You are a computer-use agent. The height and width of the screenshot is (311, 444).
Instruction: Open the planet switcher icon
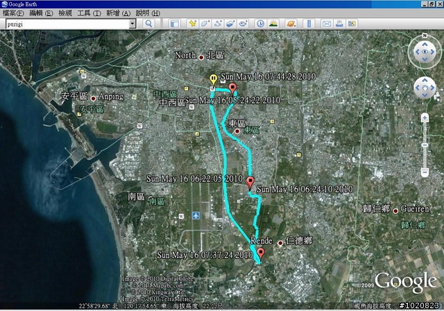click(x=291, y=24)
